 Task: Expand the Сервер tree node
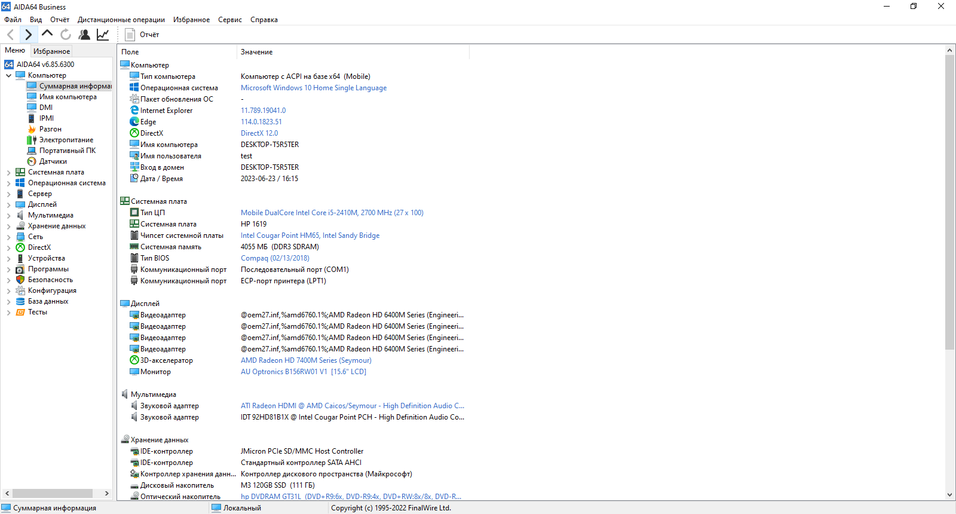[x=8, y=194]
